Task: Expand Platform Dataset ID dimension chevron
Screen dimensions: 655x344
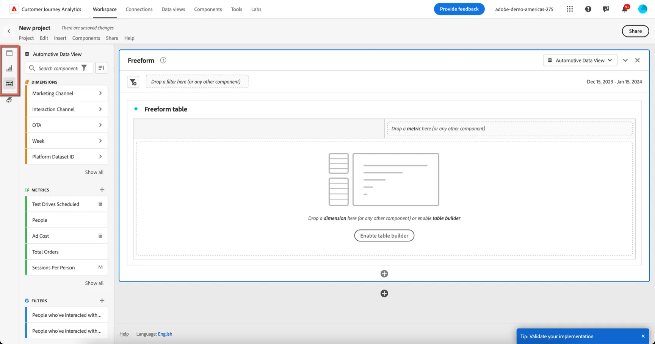Action: 100,157
